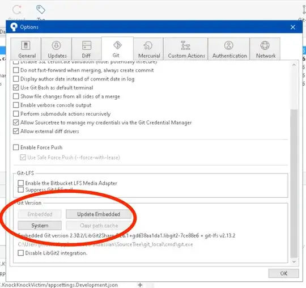Click the Tag icon in toolbar
Image resolution: width=306 pixels, height=288 pixels.
tap(41, 10)
